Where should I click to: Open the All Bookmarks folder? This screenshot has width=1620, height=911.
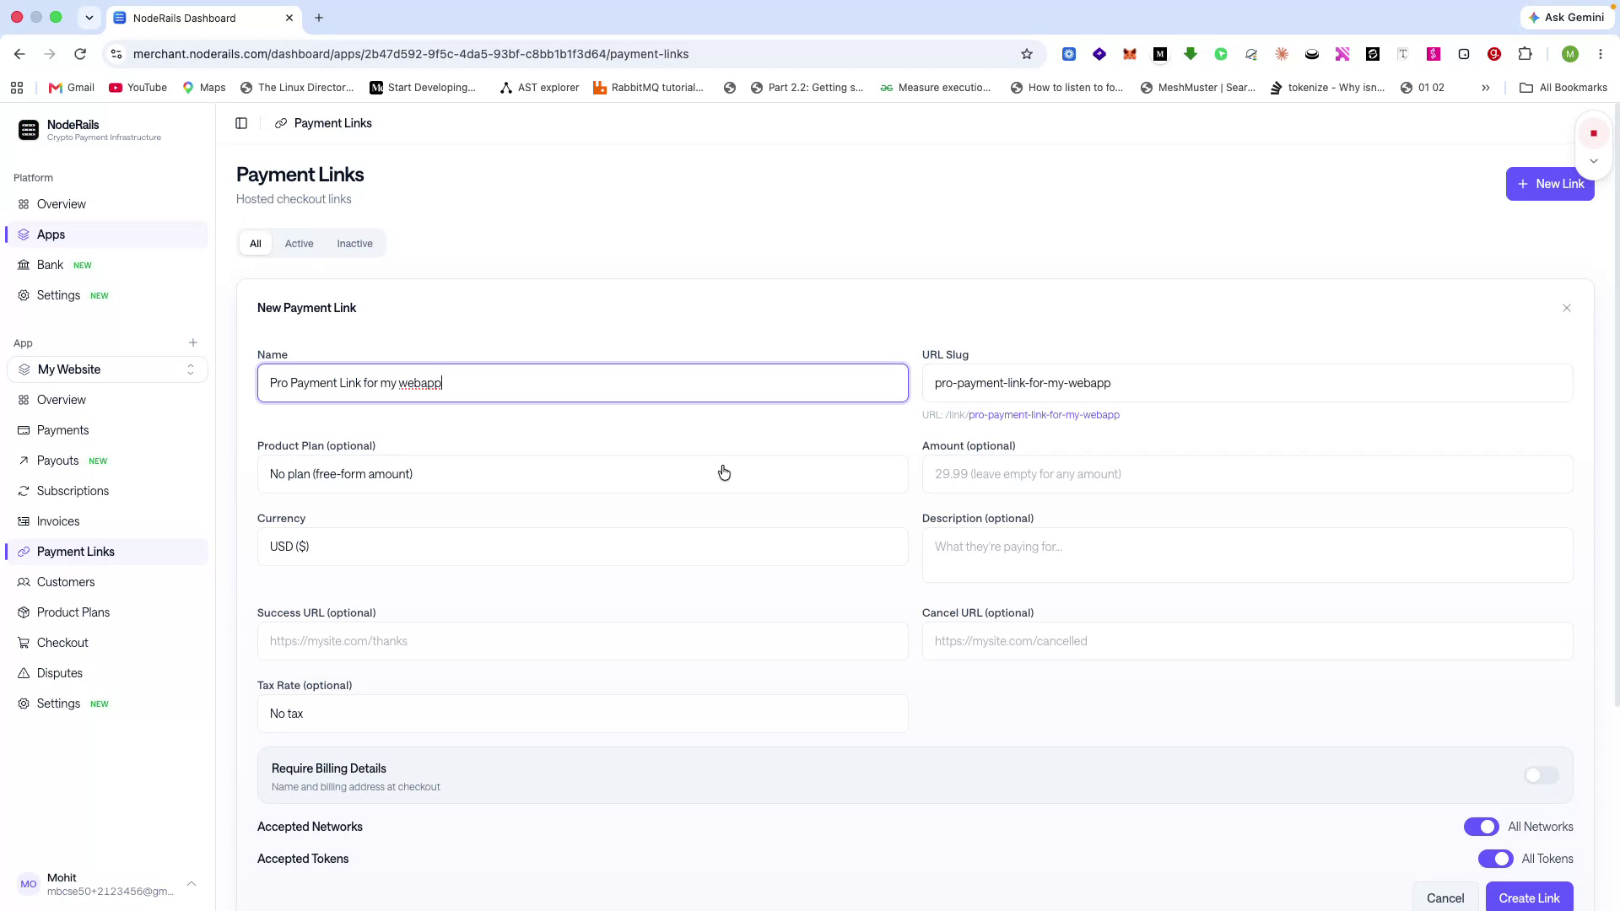1563,88
